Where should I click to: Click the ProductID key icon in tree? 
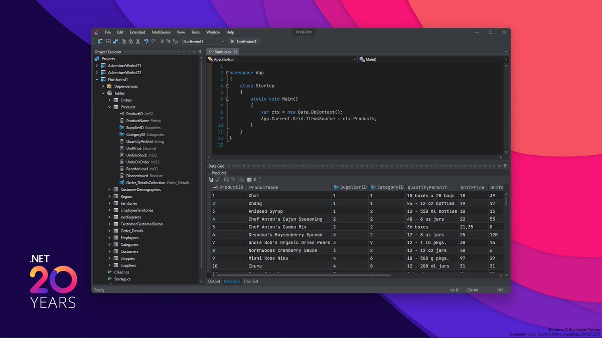tap(122, 114)
